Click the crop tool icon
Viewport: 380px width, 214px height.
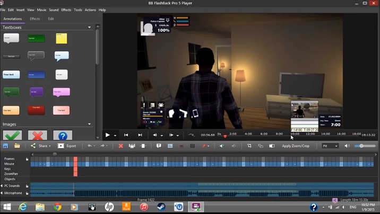coord(249,146)
